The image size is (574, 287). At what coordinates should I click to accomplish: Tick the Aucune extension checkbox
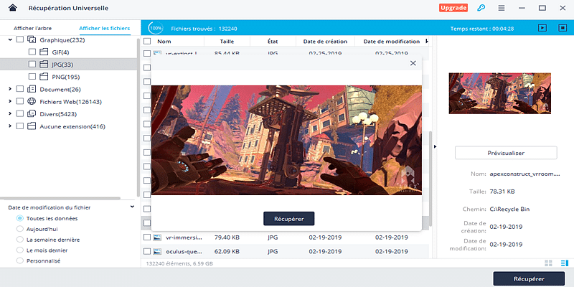(20, 126)
